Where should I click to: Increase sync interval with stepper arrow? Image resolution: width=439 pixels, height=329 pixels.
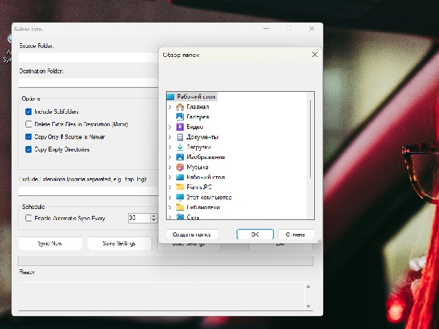pyautogui.click(x=154, y=217)
